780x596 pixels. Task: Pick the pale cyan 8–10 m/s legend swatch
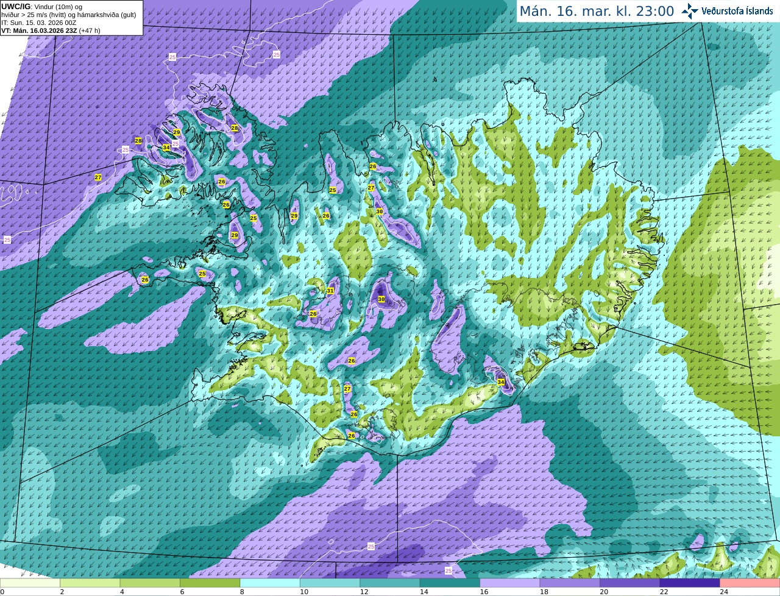coord(270,583)
